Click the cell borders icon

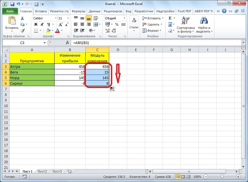(36, 30)
